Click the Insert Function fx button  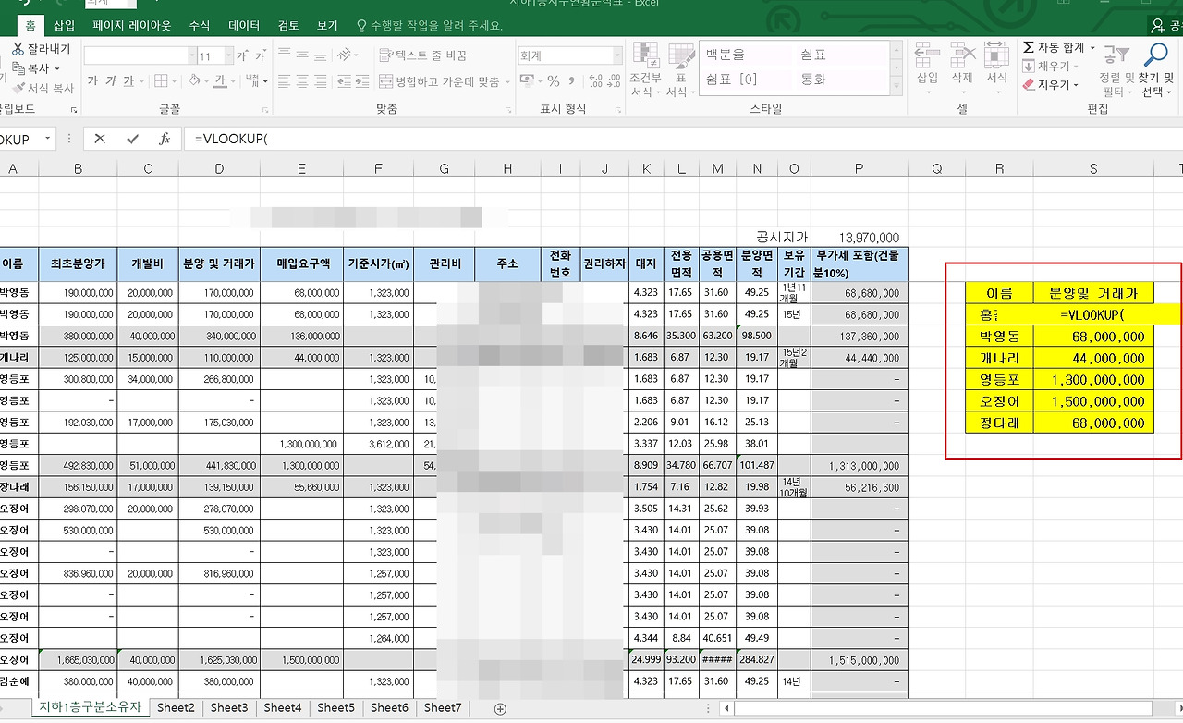[x=164, y=139]
